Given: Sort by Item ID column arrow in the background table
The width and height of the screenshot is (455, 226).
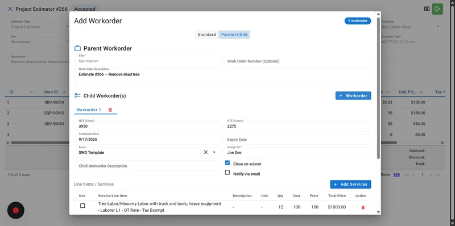Looking at the screenshot, I should point(64,92).
